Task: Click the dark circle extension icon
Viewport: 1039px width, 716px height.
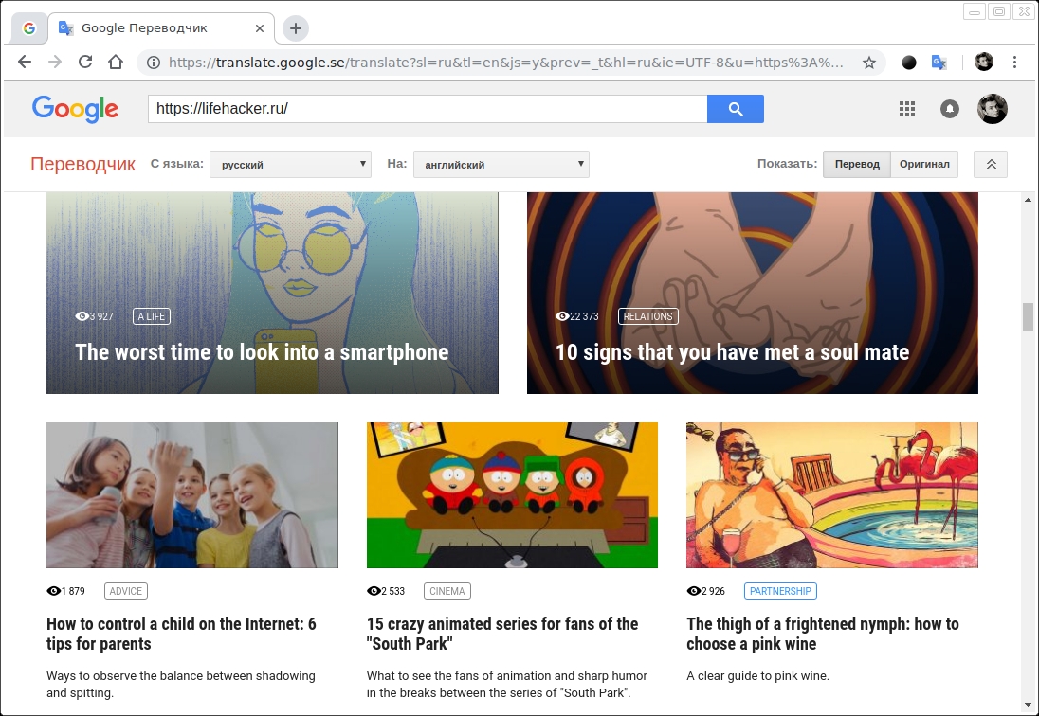Action: tap(909, 63)
